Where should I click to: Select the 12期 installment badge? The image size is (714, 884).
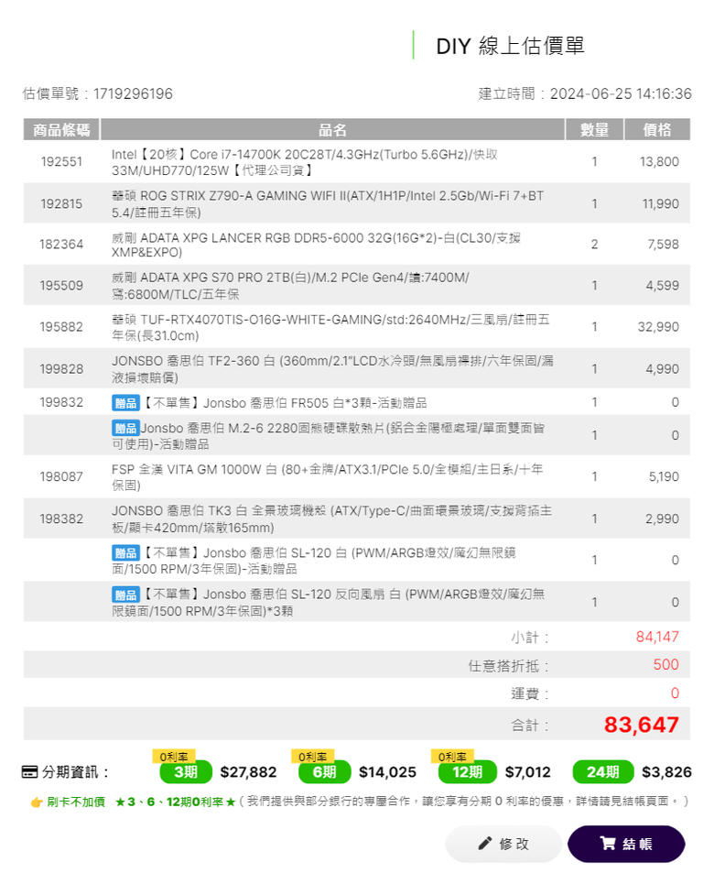(x=468, y=771)
